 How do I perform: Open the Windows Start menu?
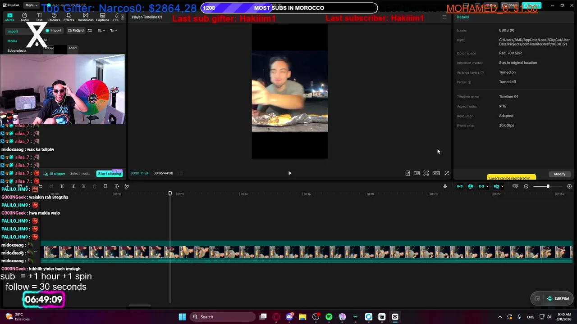click(x=182, y=317)
